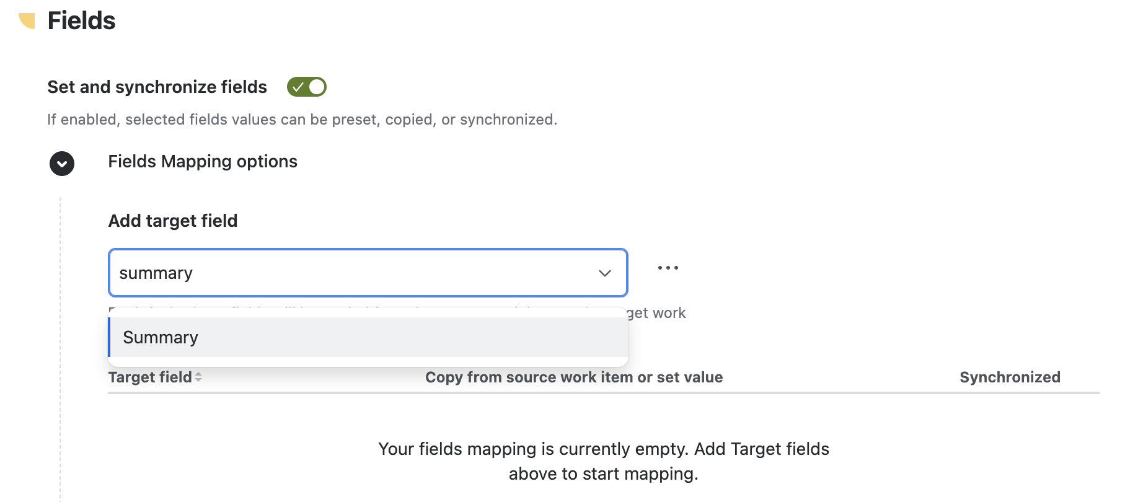
Task: Sort by the Target field column header
Action: tap(150, 377)
